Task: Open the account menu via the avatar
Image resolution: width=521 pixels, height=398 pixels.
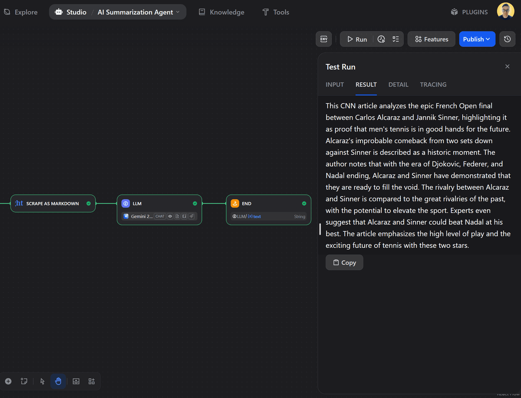Action: (x=505, y=11)
